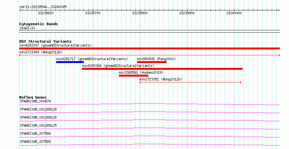Open transcript IFNAR2|NM_207584
The width and height of the screenshot is (289, 149).
click(x=35, y=133)
